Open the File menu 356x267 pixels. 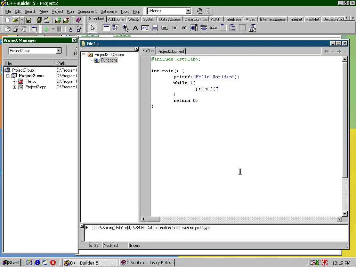pyautogui.click(x=8, y=11)
